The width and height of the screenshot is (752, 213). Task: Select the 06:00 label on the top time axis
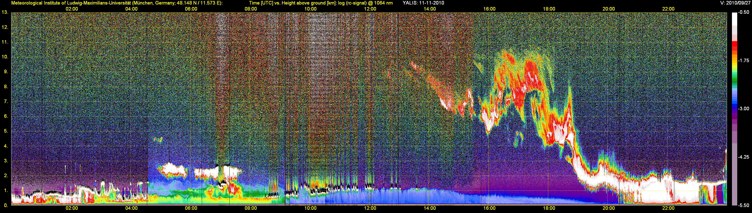point(191,9)
